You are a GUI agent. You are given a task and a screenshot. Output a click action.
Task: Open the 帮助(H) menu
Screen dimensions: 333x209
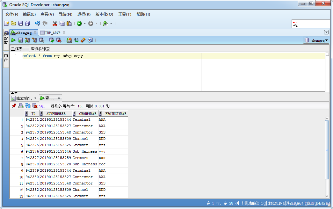pos(143,14)
